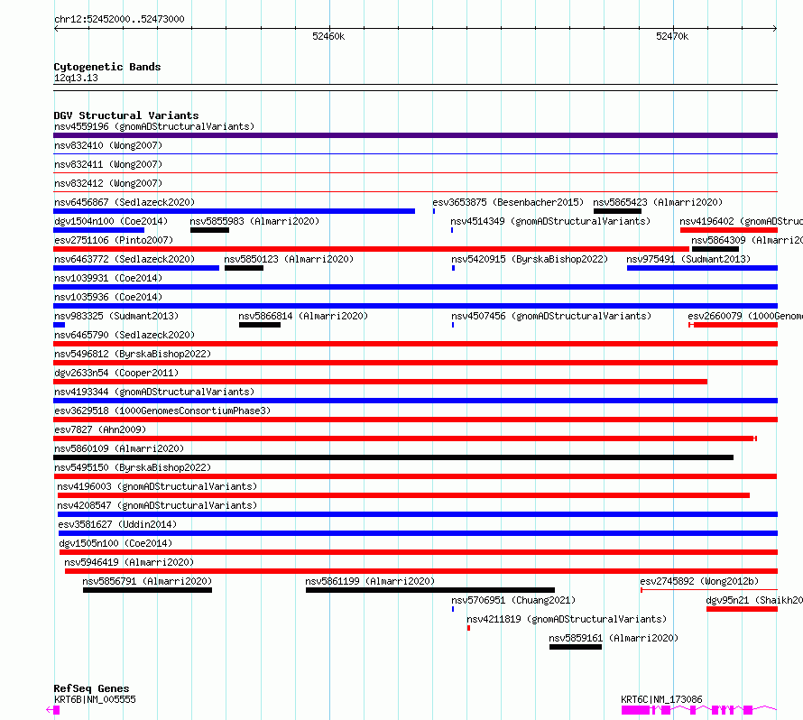803x720 pixels.
Task: Open dgv1505n100 (Coe2014) variant
Action: pos(115,543)
